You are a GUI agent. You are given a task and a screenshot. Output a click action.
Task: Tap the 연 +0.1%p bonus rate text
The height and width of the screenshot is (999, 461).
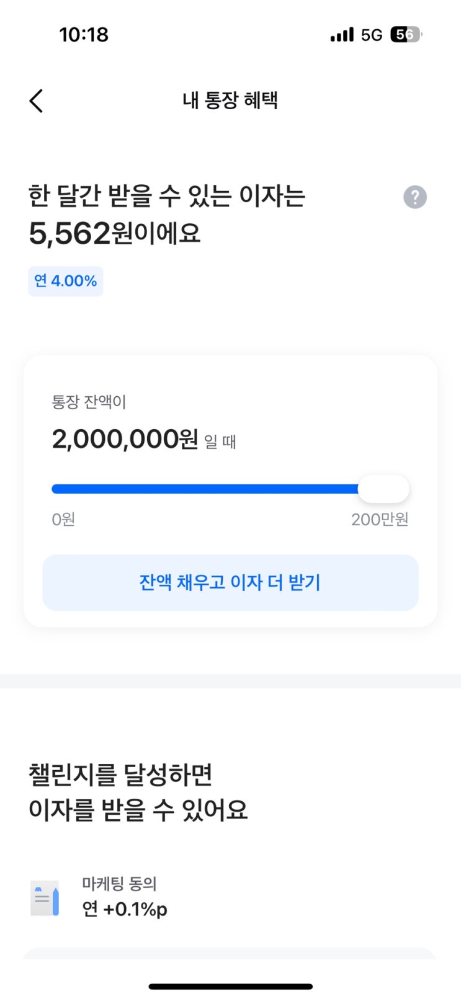[125, 909]
